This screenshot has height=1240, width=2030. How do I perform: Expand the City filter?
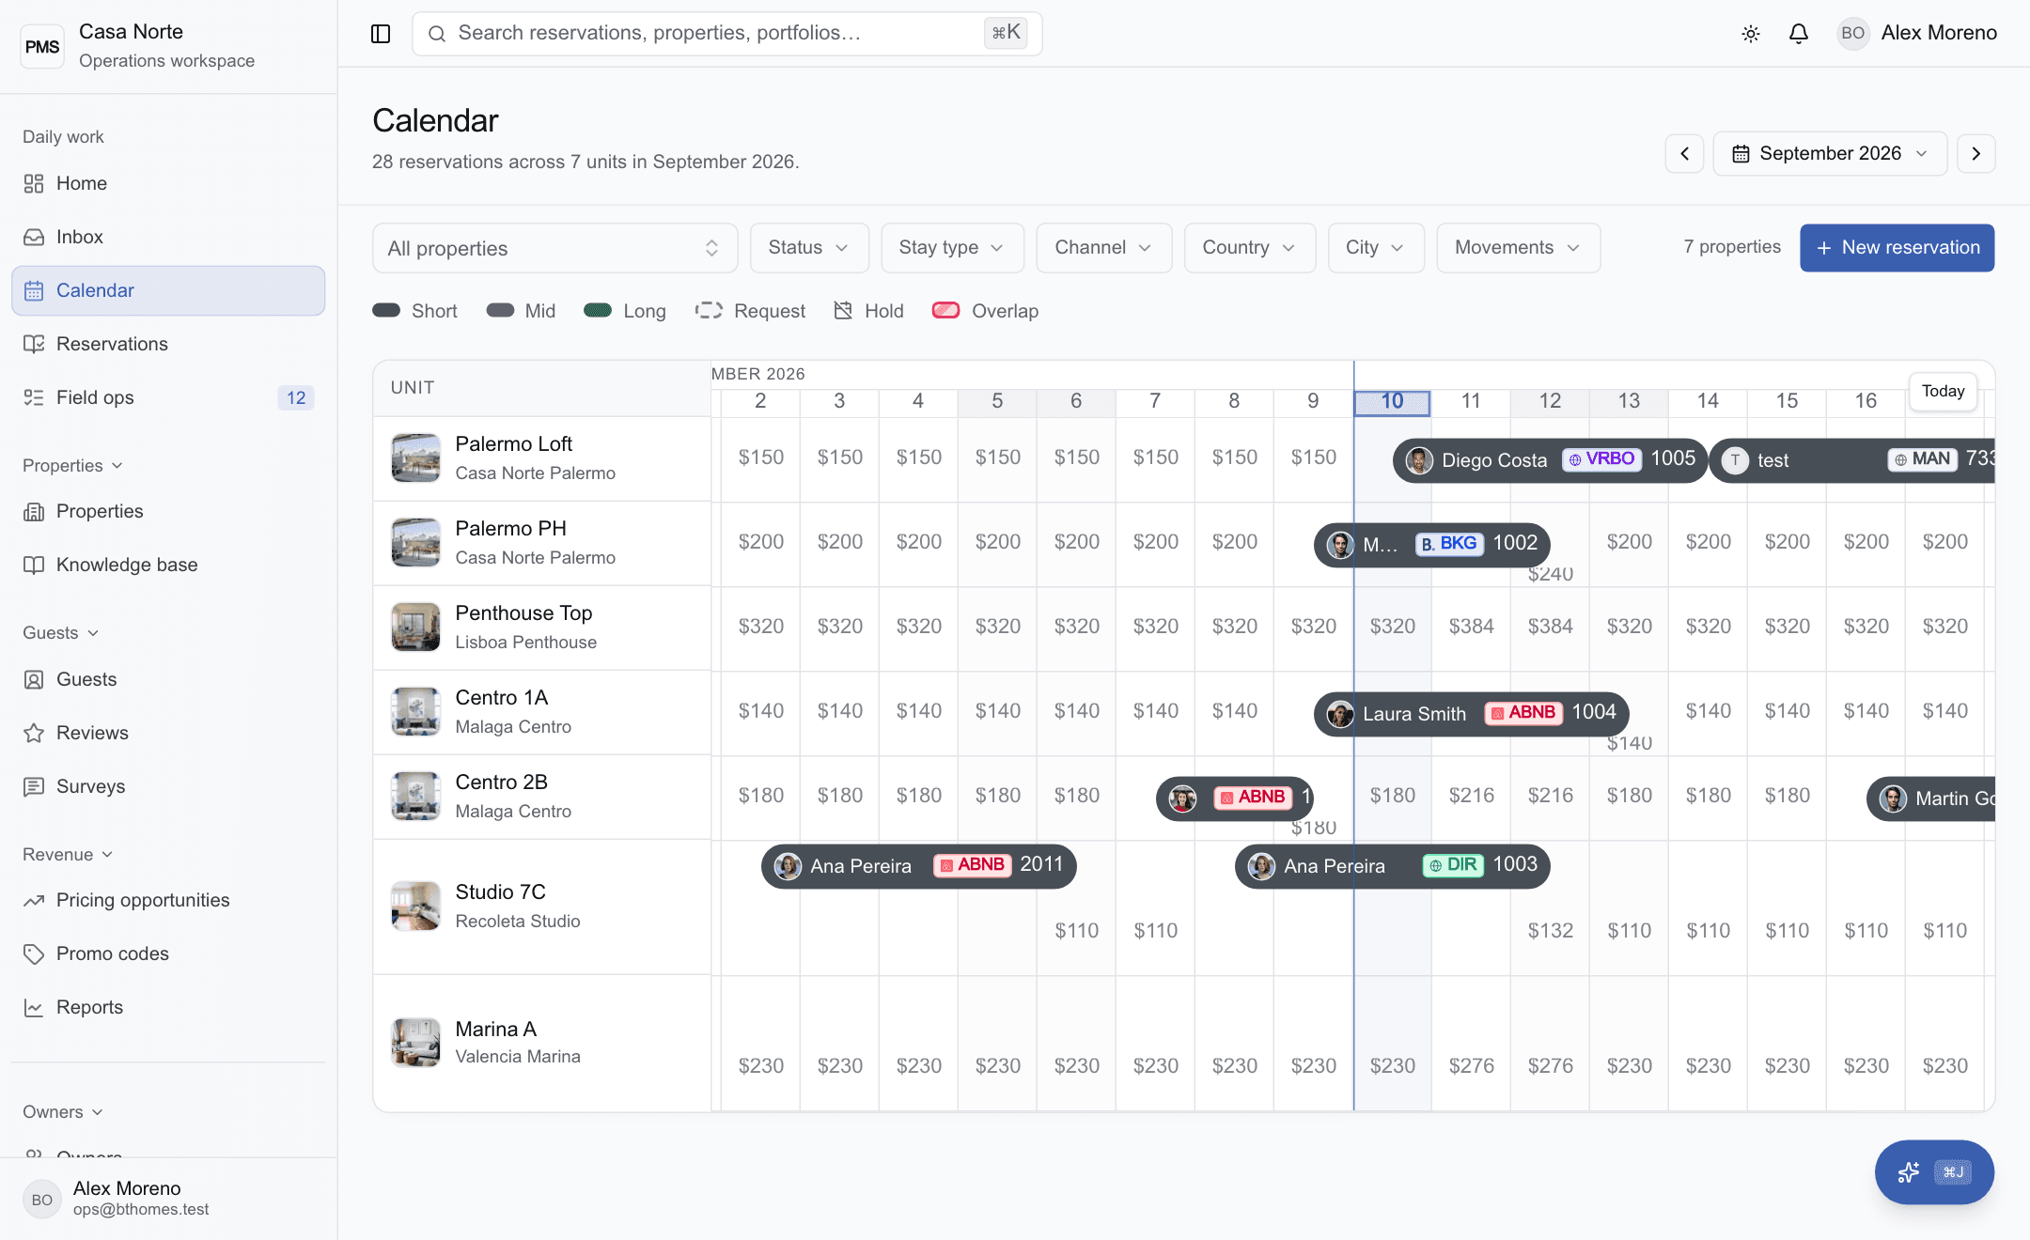[1376, 248]
